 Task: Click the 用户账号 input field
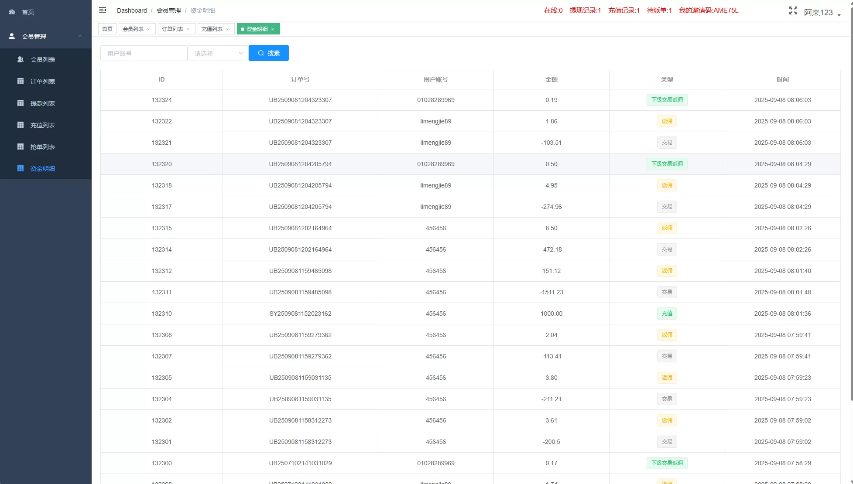tap(144, 53)
